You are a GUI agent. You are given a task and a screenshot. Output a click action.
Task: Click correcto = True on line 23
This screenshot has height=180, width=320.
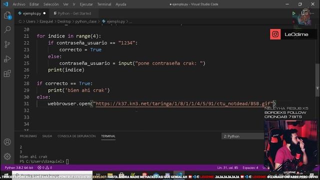tap(80, 50)
